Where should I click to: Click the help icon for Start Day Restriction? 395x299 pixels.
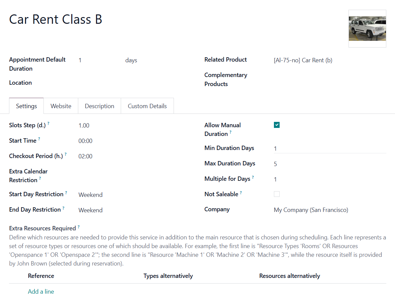click(66, 193)
